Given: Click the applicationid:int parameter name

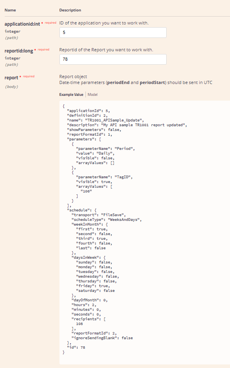Looking at the screenshot, I should click(x=22, y=24).
